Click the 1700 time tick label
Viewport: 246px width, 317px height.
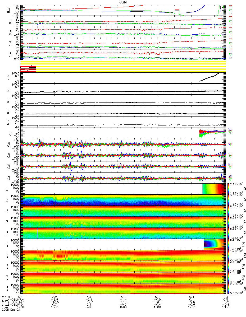pos(191,307)
